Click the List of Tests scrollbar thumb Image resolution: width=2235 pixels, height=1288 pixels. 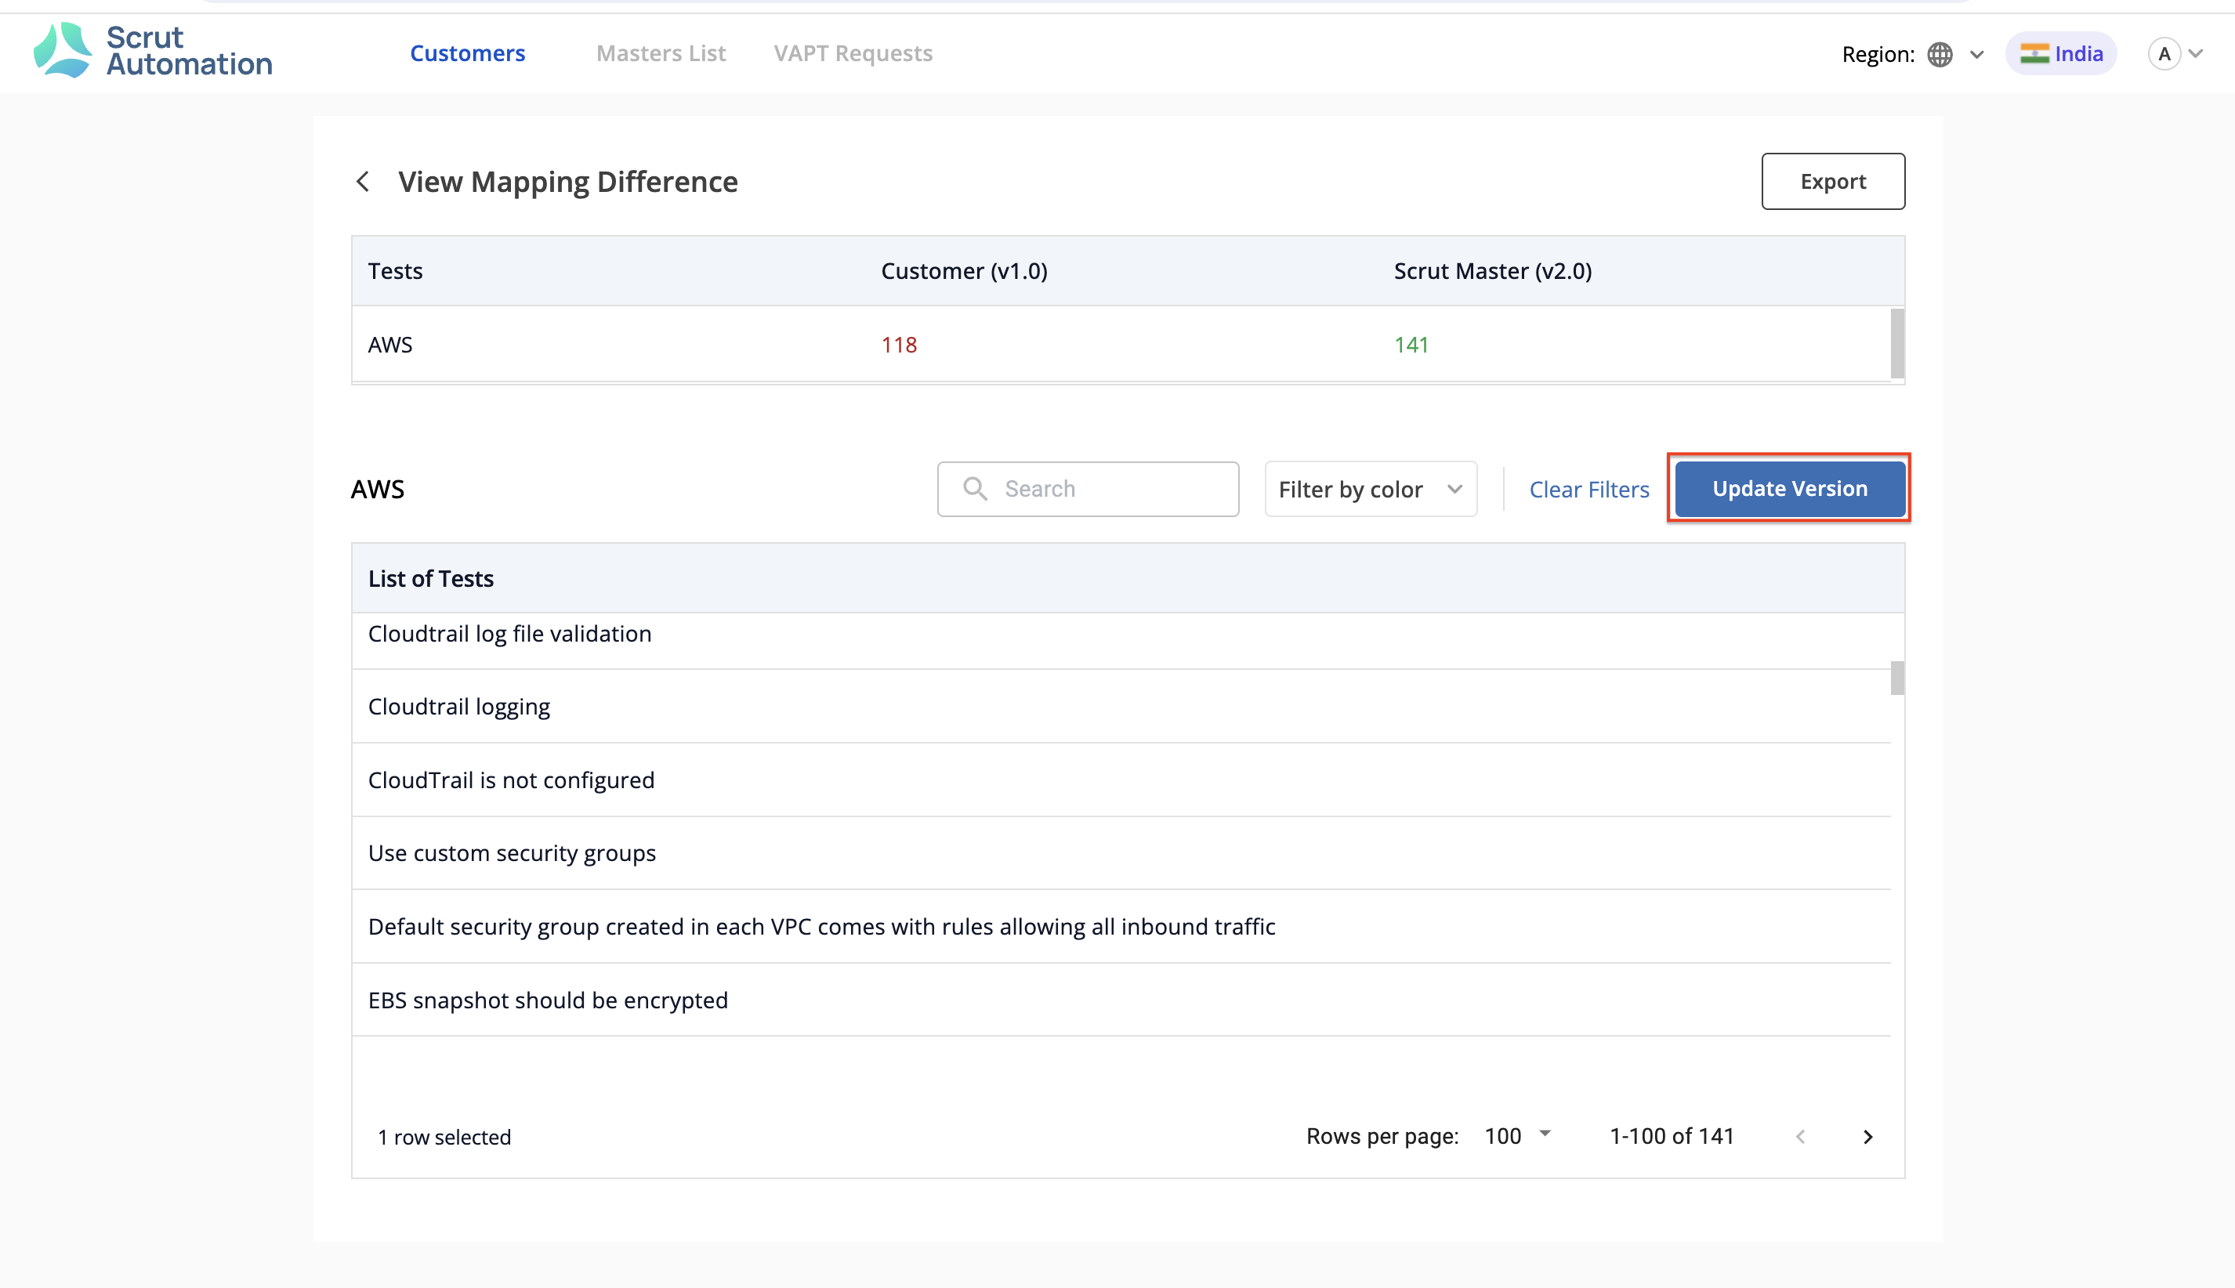click(1897, 678)
